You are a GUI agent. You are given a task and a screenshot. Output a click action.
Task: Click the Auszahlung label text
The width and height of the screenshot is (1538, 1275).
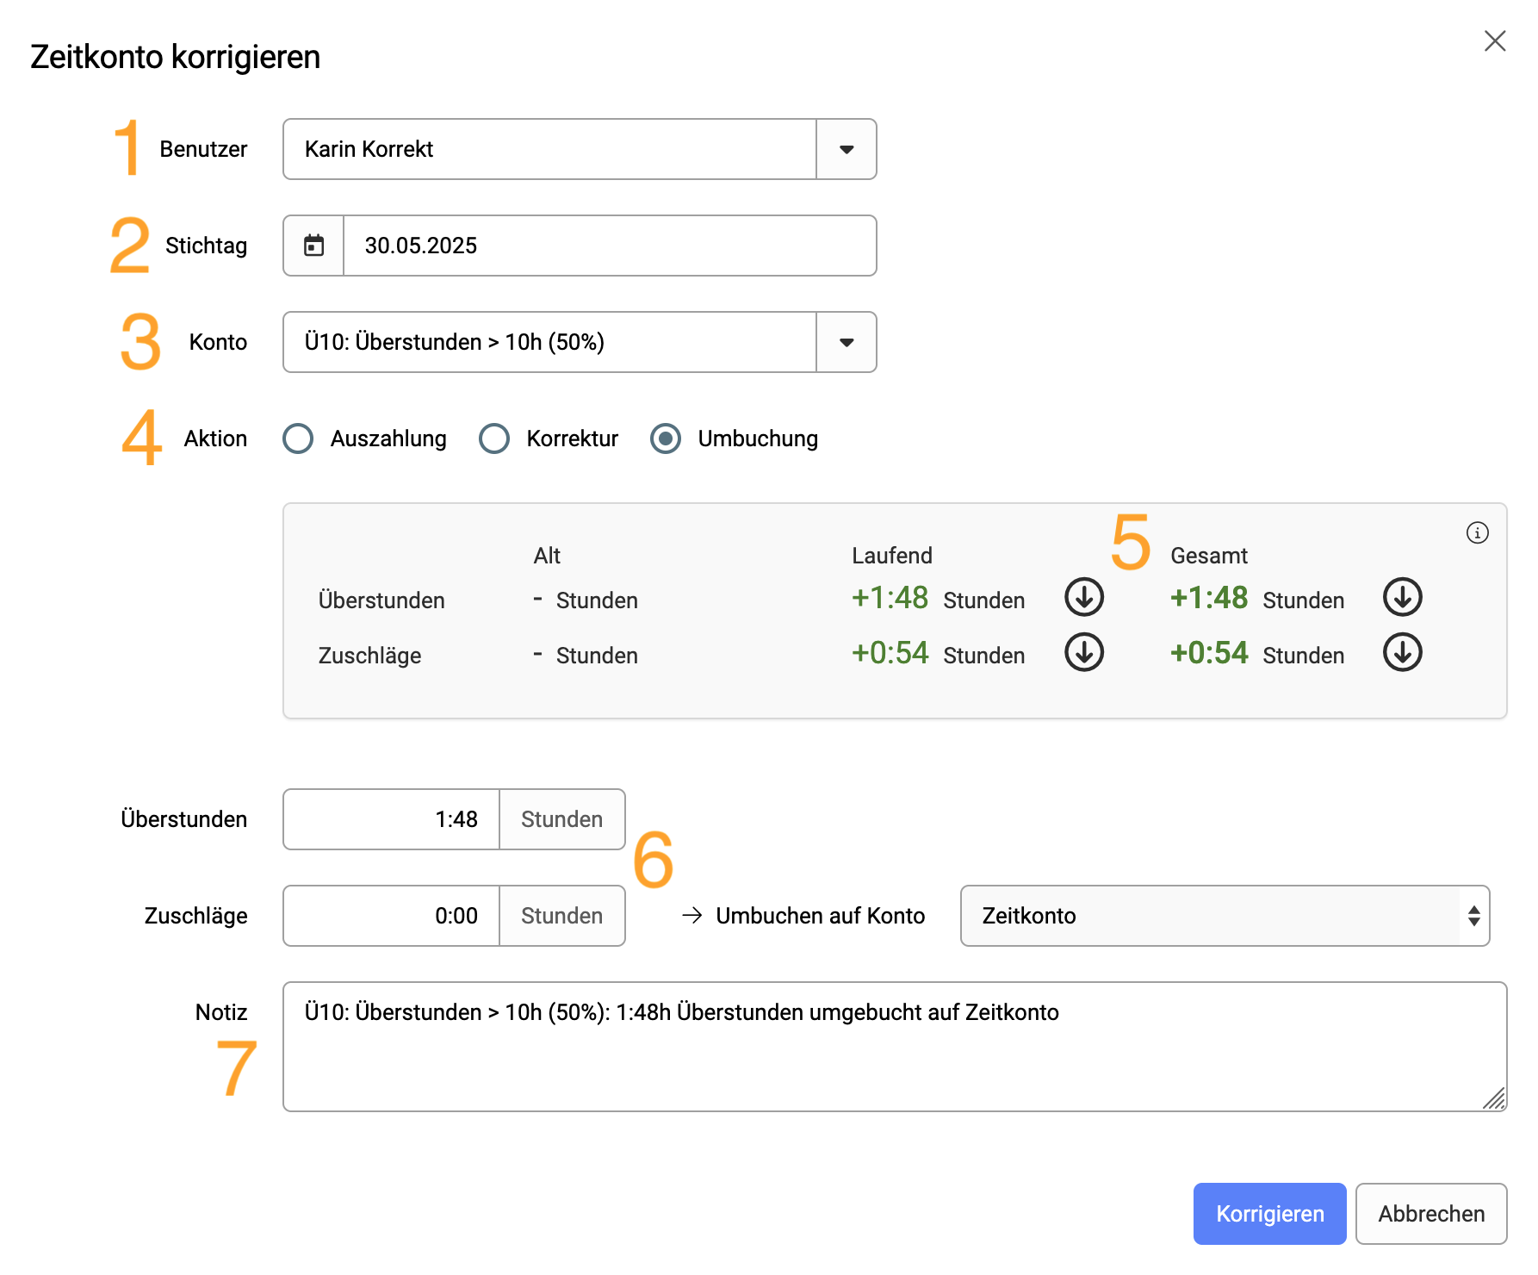(388, 438)
